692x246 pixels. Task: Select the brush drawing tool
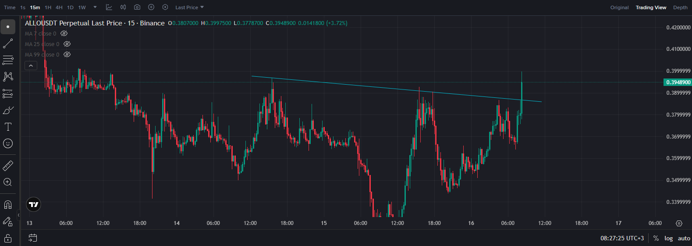point(8,110)
